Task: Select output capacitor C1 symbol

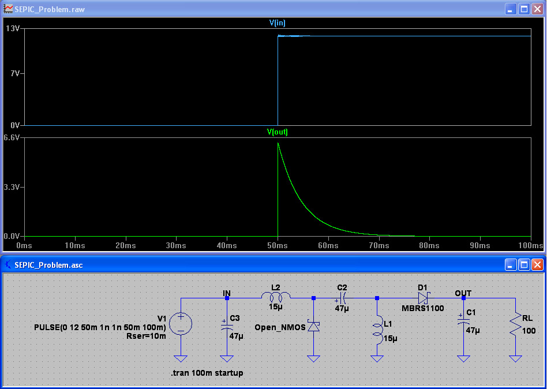Action: coord(463,320)
